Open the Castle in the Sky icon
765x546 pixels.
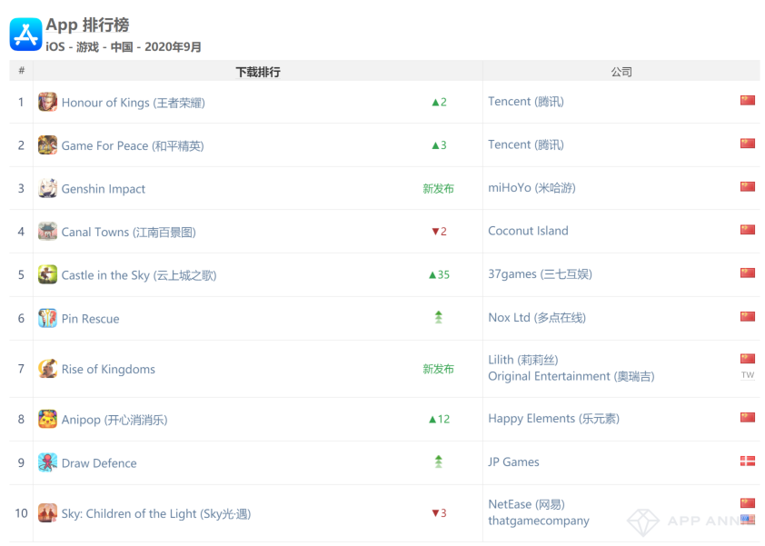point(47,275)
